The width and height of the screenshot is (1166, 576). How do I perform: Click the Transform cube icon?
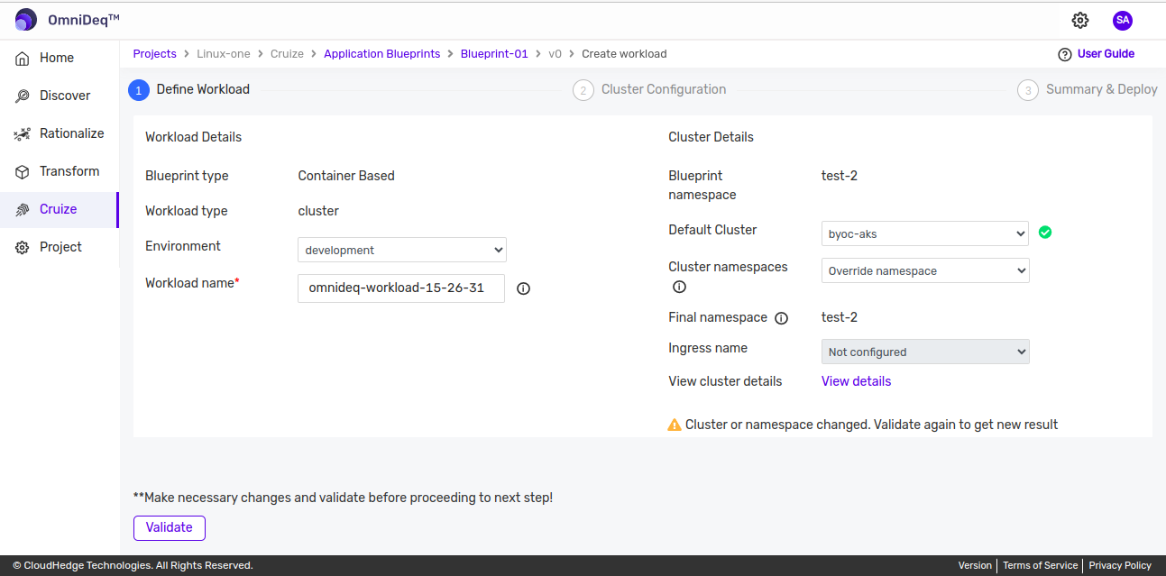[23, 171]
